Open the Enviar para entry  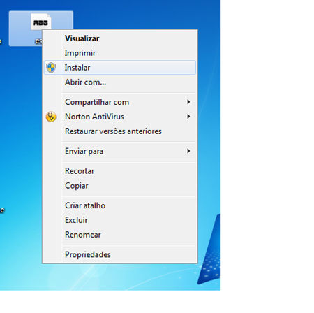click(120, 151)
